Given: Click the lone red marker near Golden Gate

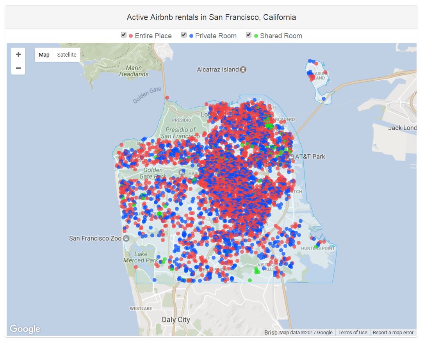Looking at the screenshot, I should (x=167, y=98).
